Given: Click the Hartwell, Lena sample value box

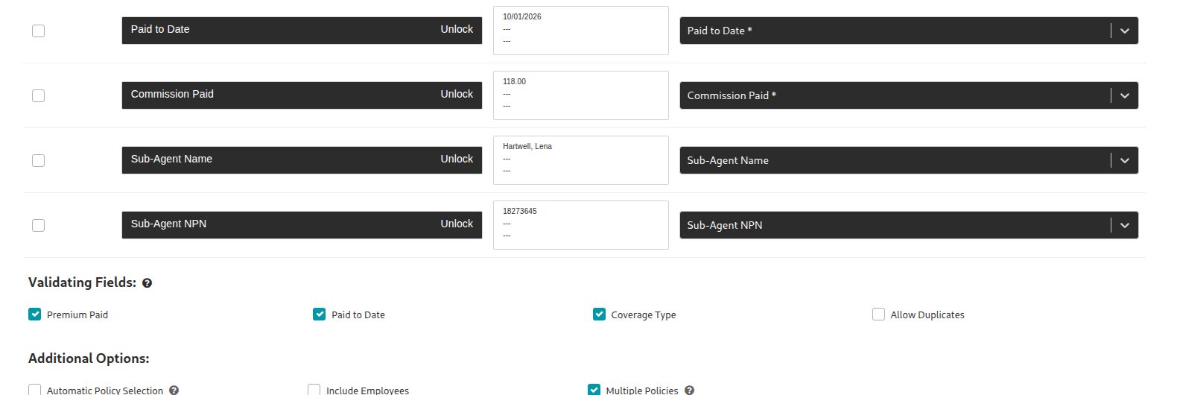Looking at the screenshot, I should click(581, 160).
